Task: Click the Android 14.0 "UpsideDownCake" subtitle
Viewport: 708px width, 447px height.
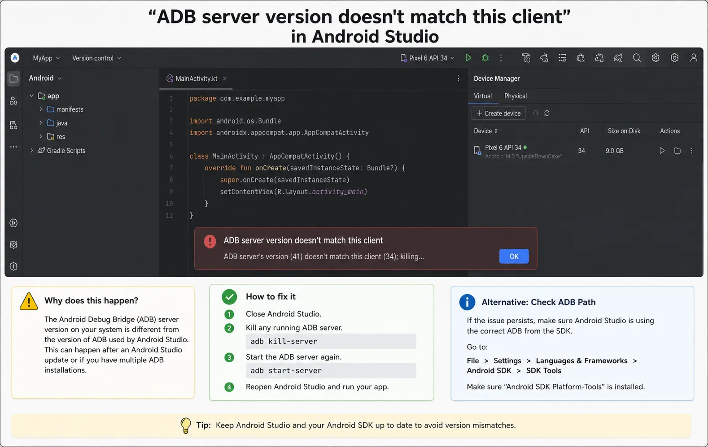Action: coord(523,156)
